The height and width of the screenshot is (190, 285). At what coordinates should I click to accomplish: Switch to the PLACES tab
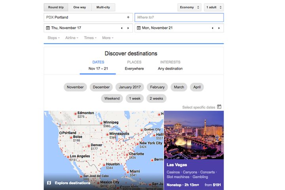coord(134,65)
